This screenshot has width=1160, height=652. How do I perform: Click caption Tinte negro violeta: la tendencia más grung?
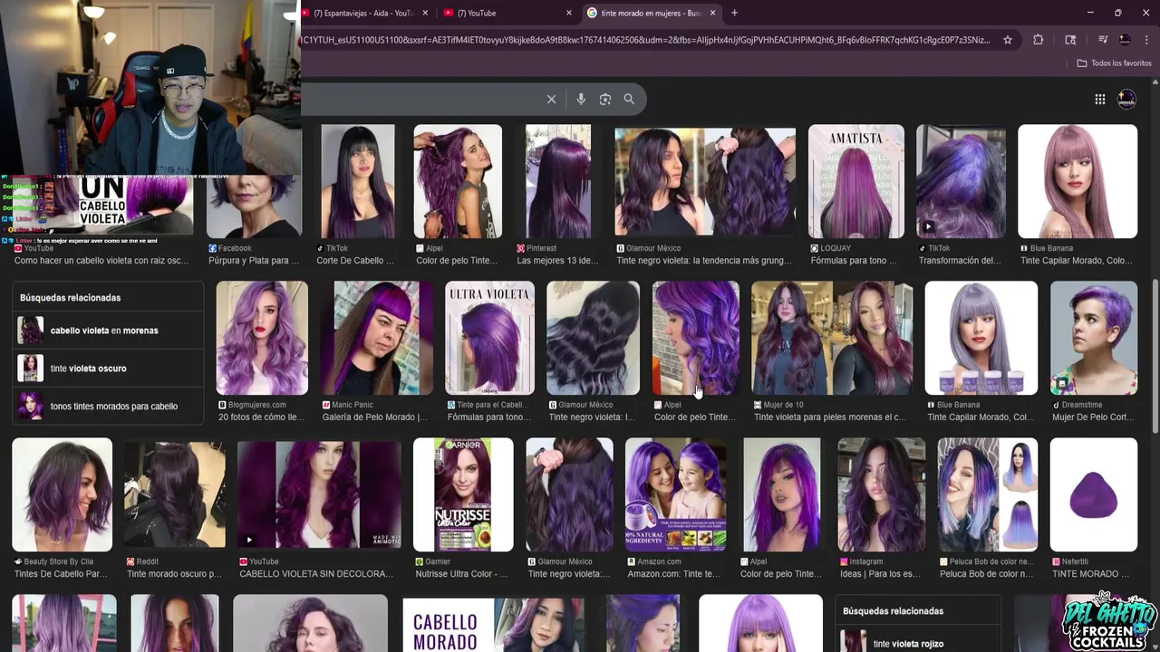(704, 261)
